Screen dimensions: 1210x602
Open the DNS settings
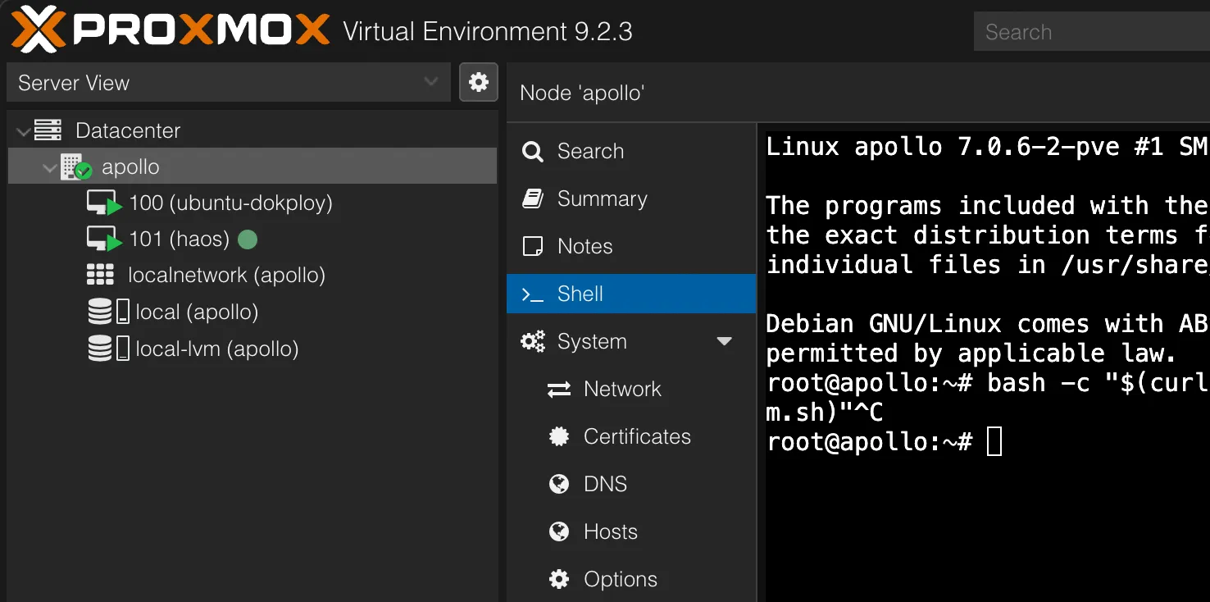pyautogui.click(x=631, y=484)
